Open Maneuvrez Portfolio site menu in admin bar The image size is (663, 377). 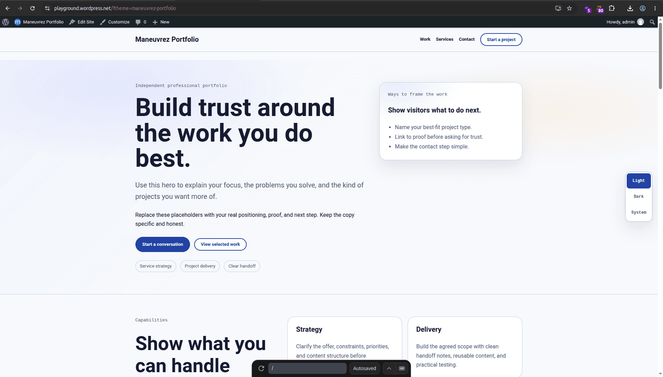[39, 22]
